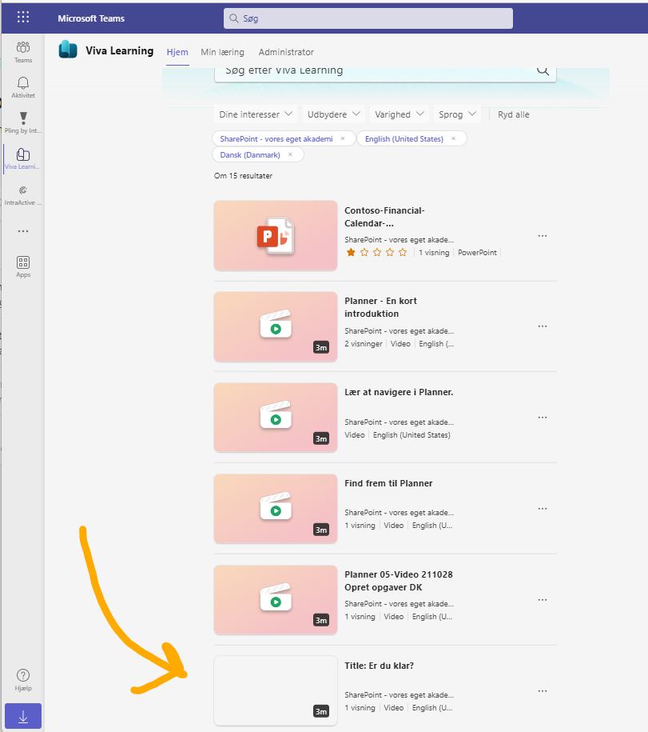Viewport: 648px width, 732px height.
Task: Open Find frem til Planner video thumbnail
Action: 276,509
